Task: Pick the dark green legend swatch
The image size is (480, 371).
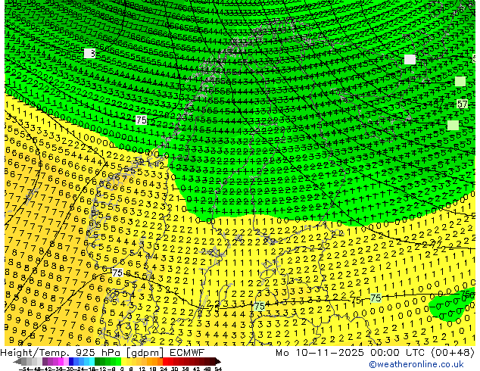Action: [x=98, y=362]
